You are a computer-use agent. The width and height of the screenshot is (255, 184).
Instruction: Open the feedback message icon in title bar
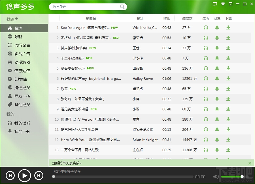coord(215,4)
